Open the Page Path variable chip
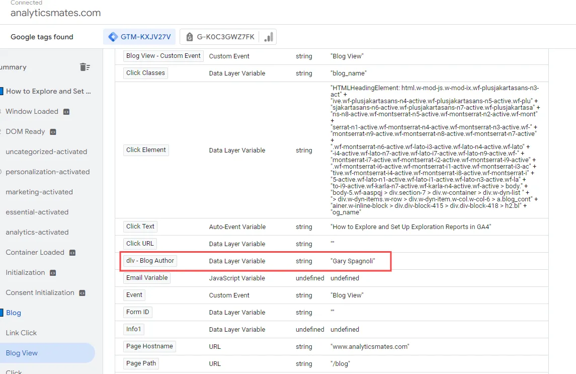The width and height of the screenshot is (576, 374). tap(141, 363)
